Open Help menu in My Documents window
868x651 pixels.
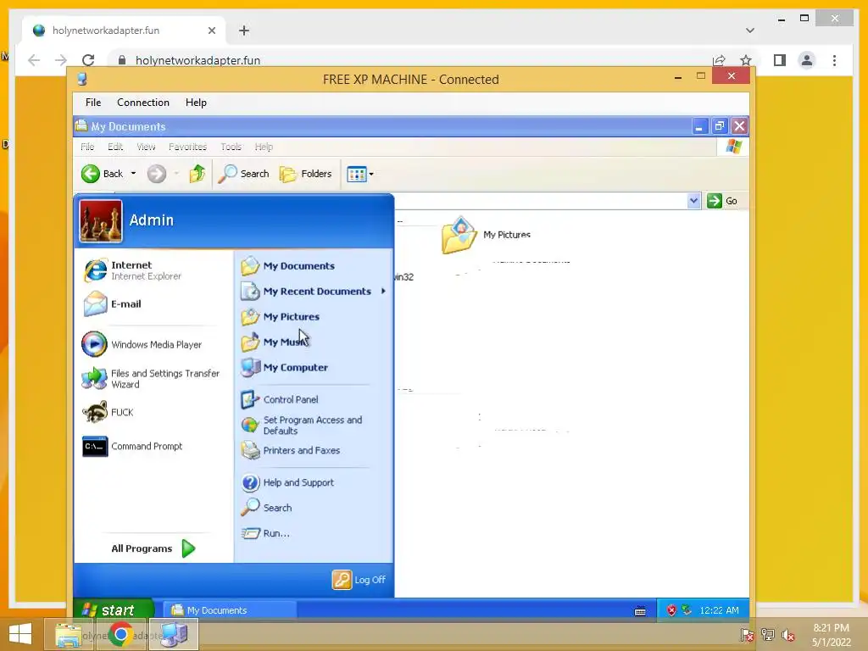[264, 147]
